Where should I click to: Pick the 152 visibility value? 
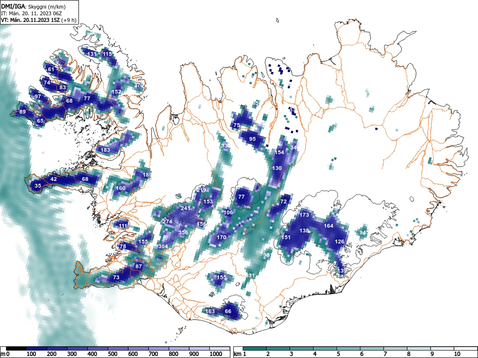[x=117, y=92]
